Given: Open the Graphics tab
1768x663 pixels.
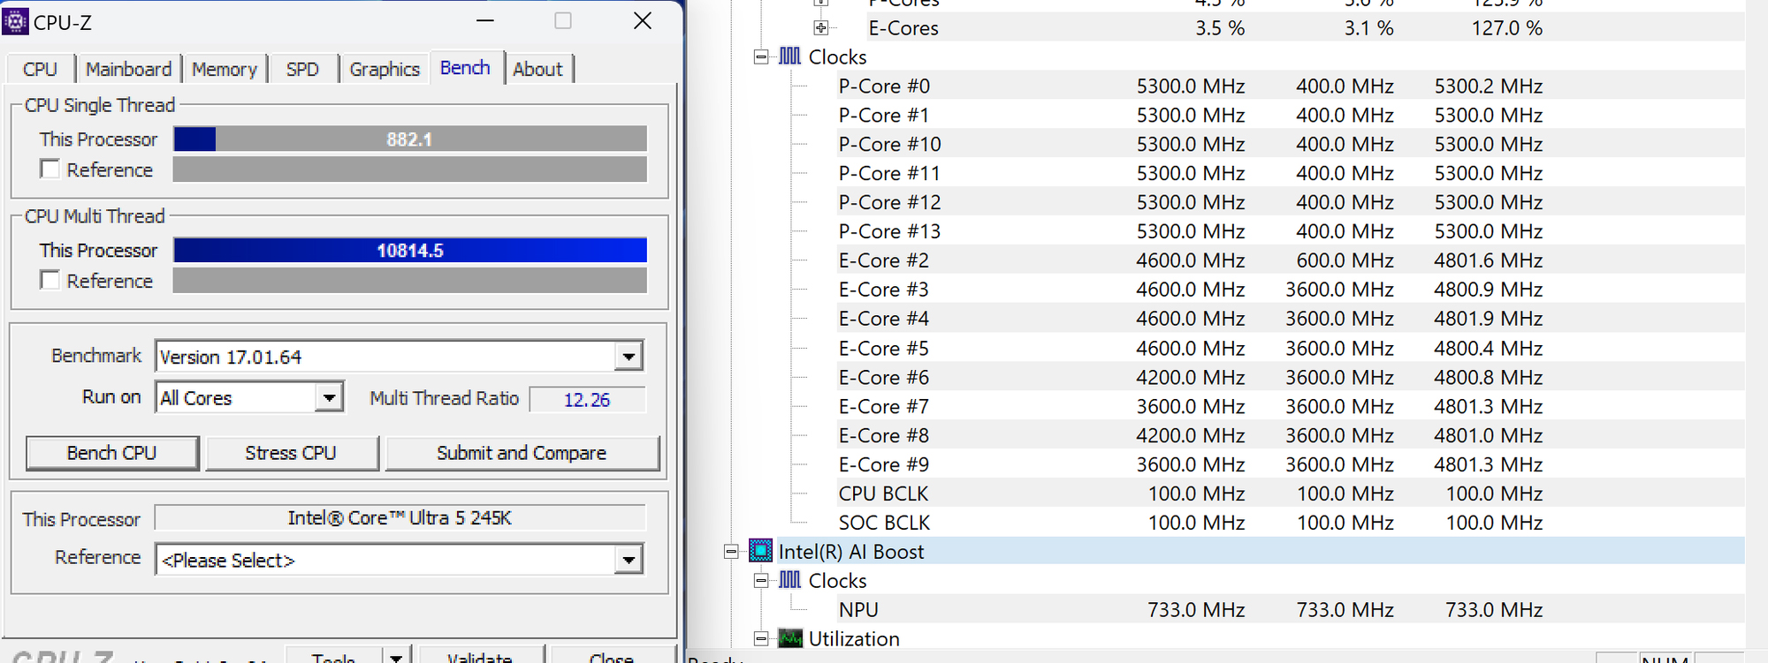Looking at the screenshot, I should pyautogui.click(x=385, y=69).
